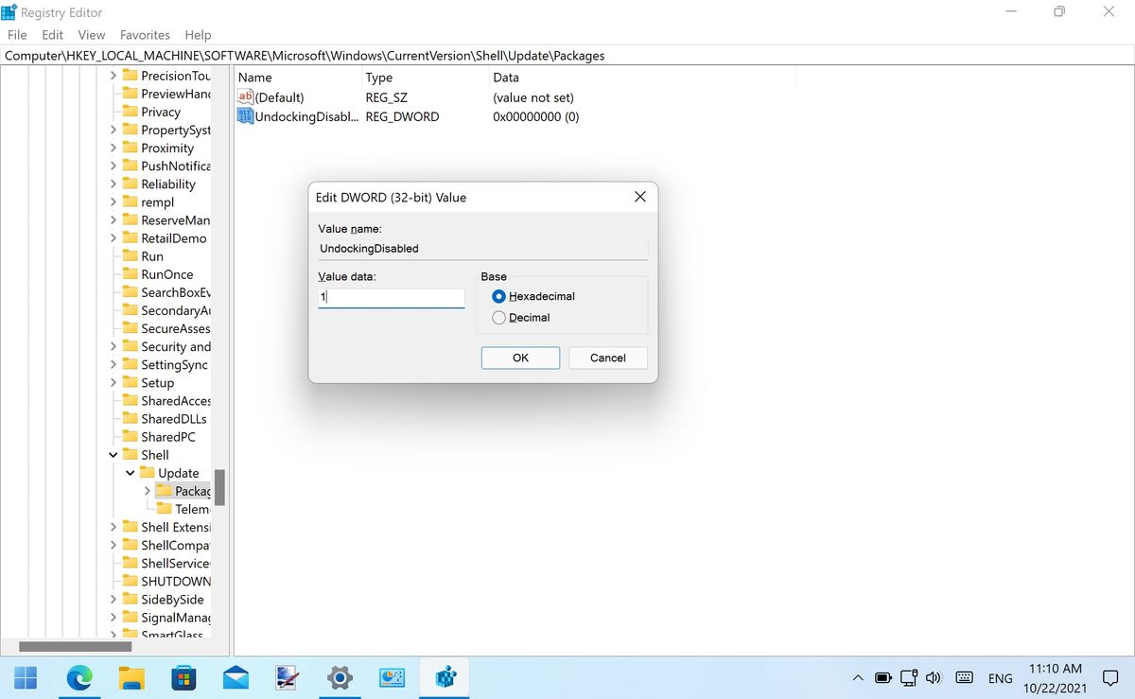
Task: Click Cancel to dismiss the dialog
Action: pos(607,358)
